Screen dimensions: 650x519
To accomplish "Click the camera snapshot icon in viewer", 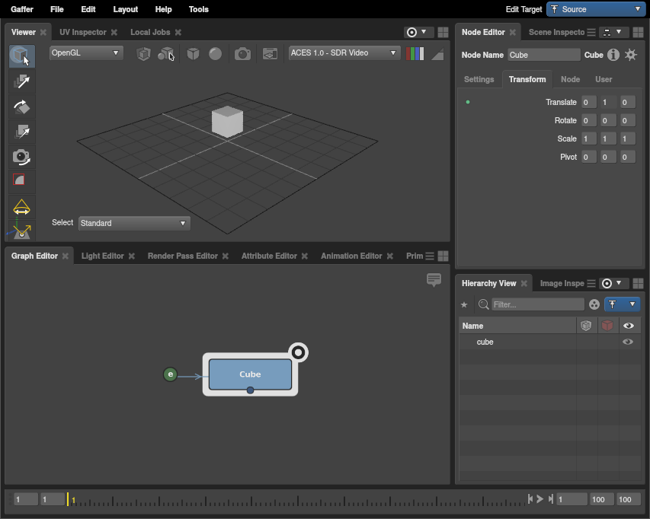I will (242, 54).
